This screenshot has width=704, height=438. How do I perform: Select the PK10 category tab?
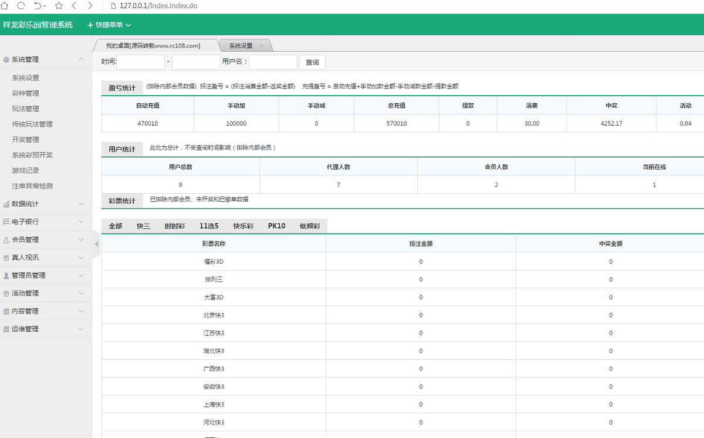pyautogui.click(x=276, y=225)
